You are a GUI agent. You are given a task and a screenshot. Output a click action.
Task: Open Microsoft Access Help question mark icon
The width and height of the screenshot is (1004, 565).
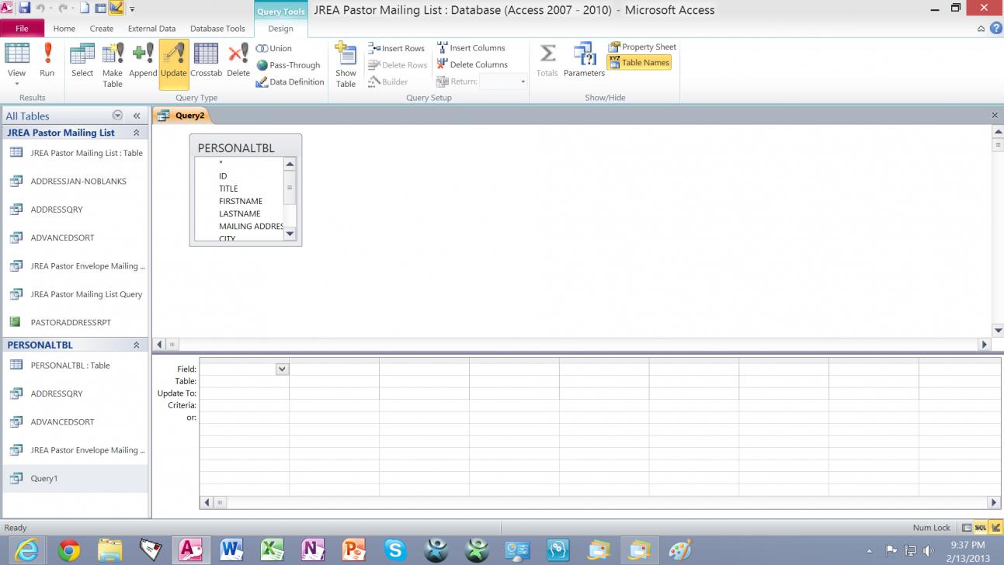995,29
